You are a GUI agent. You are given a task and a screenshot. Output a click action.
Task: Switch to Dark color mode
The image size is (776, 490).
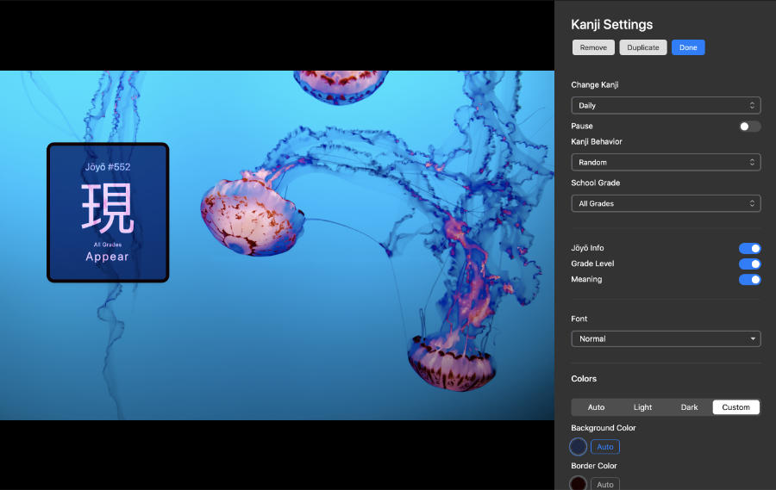click(689, 407)
